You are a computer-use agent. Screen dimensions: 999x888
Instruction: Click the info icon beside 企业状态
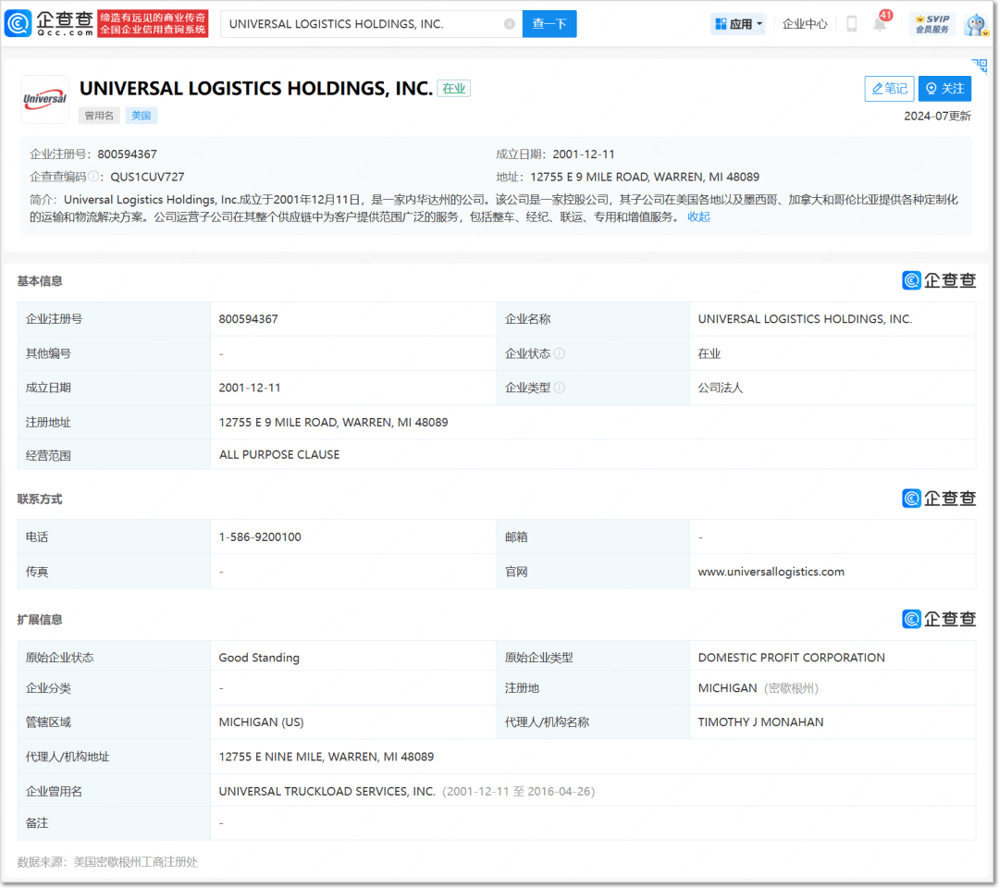560,353
